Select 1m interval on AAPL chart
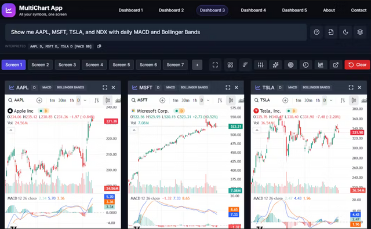Viewport: 371px width, 229px height. pyautogui.click(x=52, y=101)
